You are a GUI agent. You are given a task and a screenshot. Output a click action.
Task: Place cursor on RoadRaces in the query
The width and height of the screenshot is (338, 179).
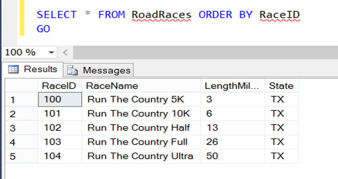(x=161, y=15)
